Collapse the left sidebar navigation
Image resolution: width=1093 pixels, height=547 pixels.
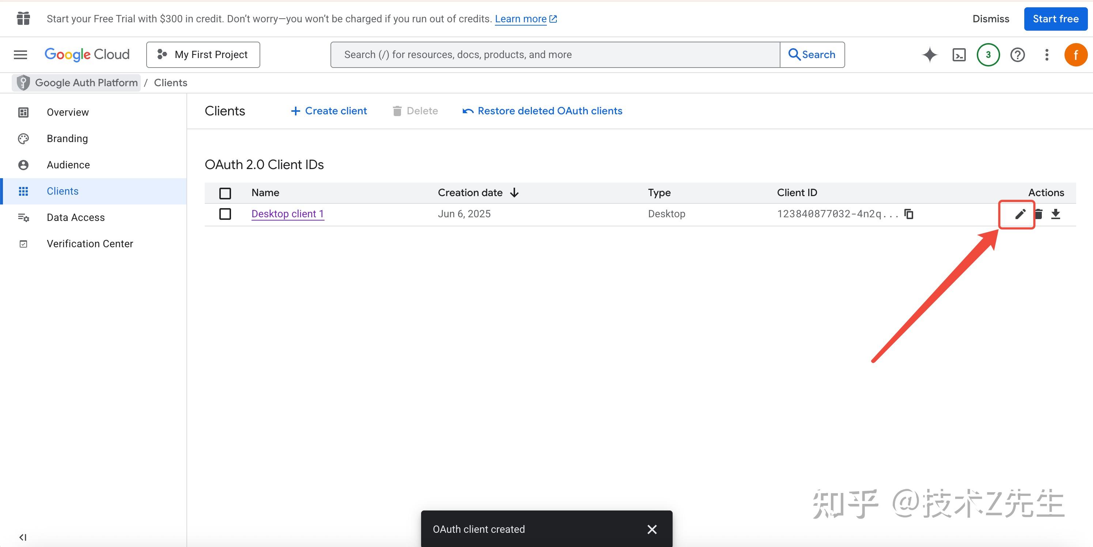coord(23,537)
